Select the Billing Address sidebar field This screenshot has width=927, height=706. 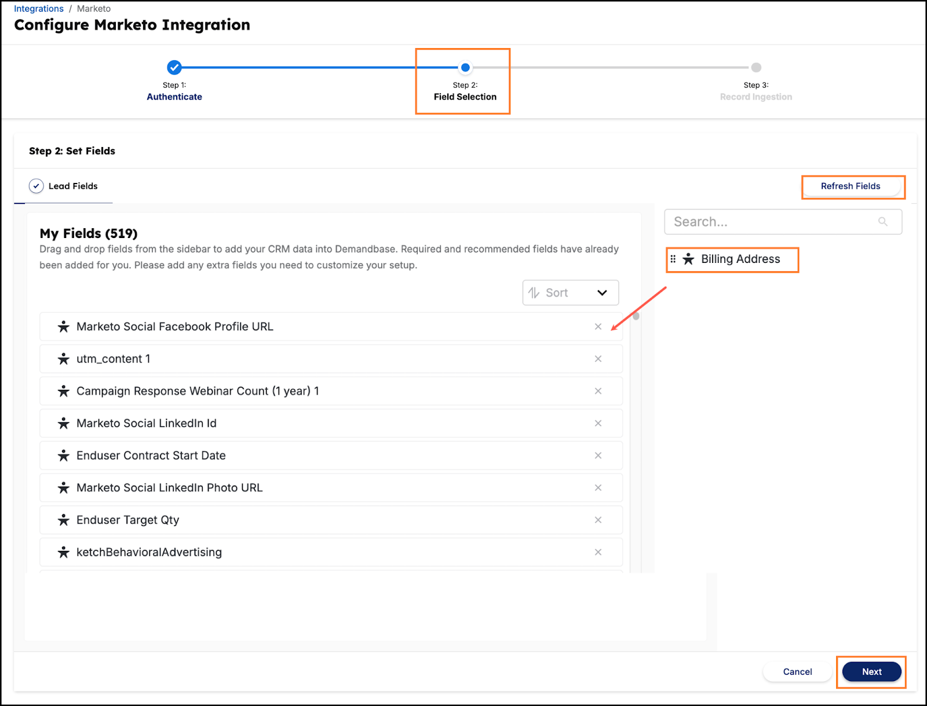click(732, 259)
